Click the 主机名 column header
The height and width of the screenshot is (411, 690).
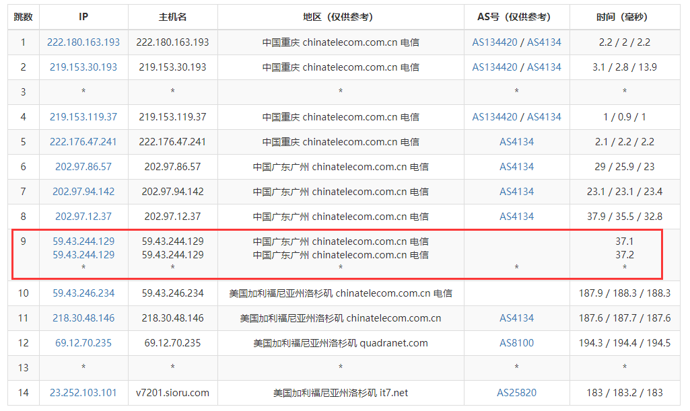pyautogui.click(x=172, y=17)
